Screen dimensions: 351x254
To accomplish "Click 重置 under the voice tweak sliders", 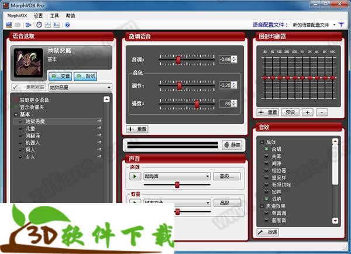I will pyautogui.click(x=137, y=129).
